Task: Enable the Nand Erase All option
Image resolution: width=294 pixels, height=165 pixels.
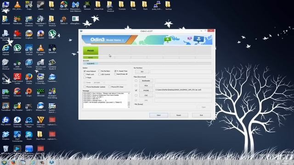Action: pyautogui.click(x=115, y=74)
